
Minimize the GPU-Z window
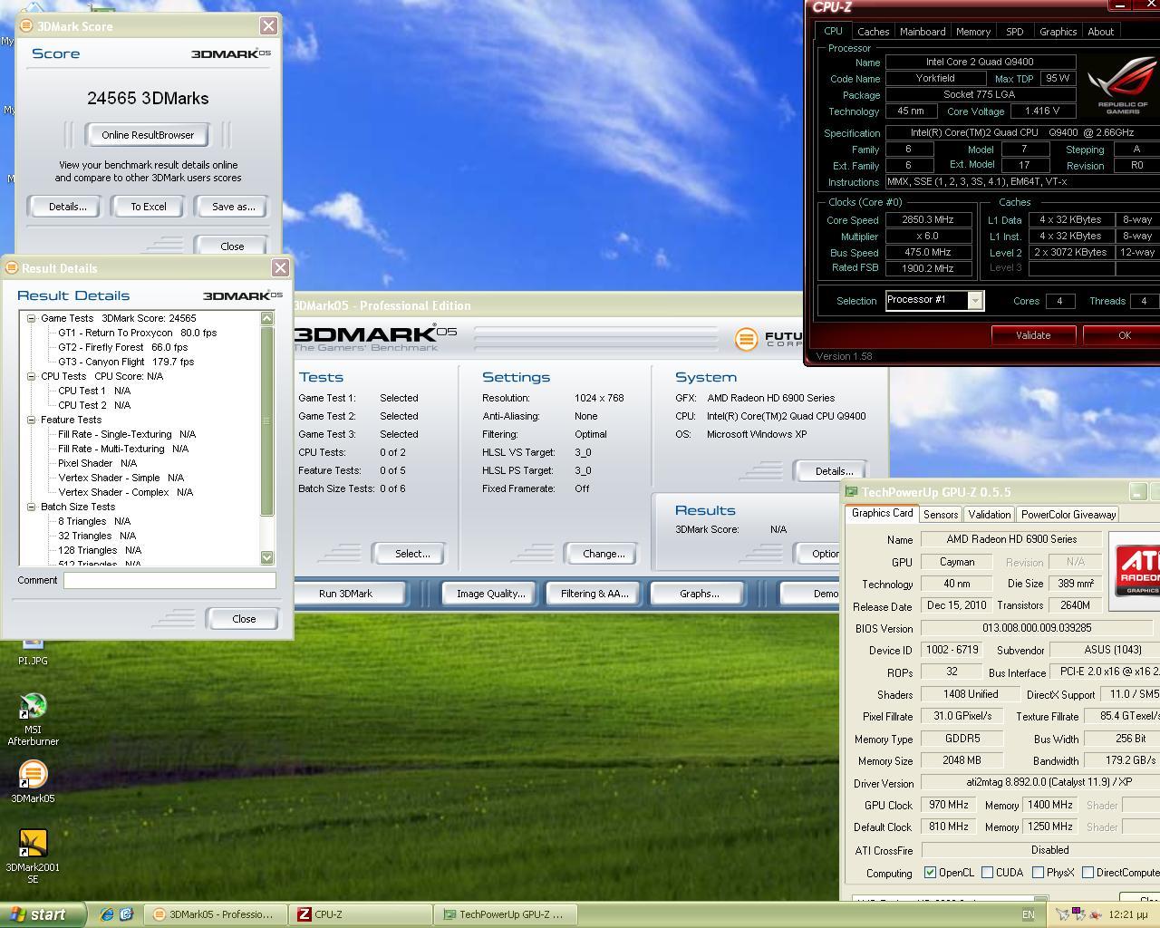(x=1138, y=492)
